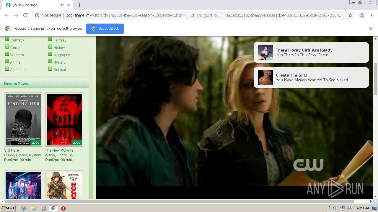Open the Create The Girls ad notification
The height and width of the screenshot is (212, 378).
[311, 77]
